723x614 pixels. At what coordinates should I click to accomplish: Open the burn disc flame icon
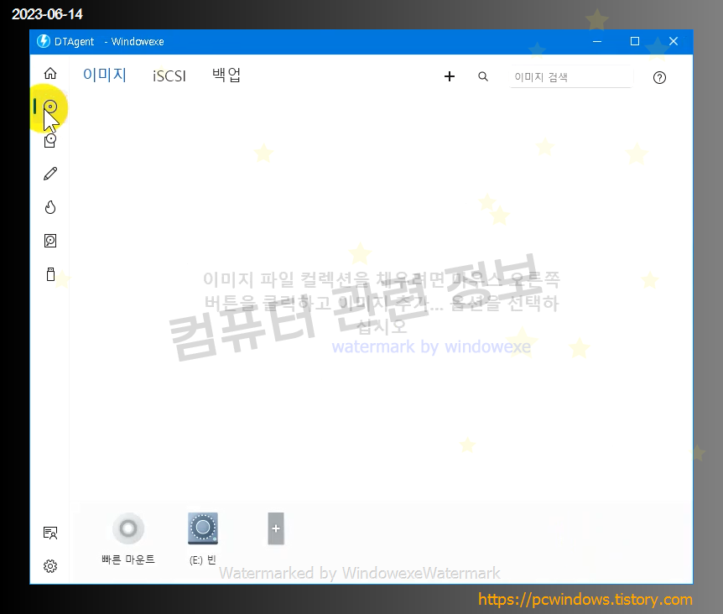pyautogui.click(x=50, y=207)
